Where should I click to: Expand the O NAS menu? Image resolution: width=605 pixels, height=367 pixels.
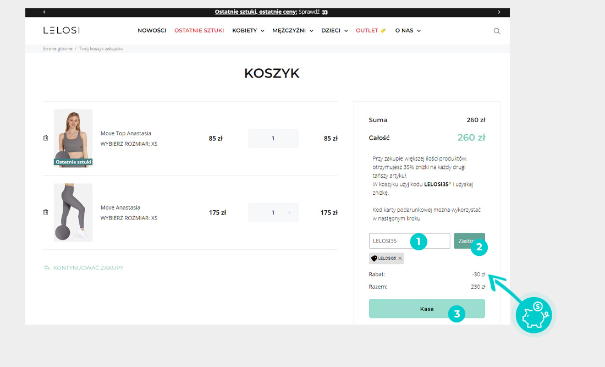(x=408, y=30)
